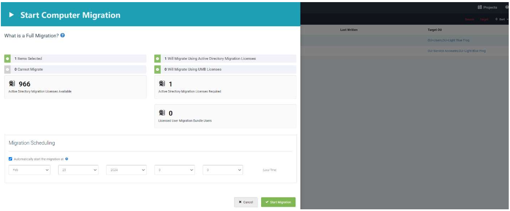Open the Projects menu in top bar
The width and height of the screenshot is (510, 211).
pos(487,7)
